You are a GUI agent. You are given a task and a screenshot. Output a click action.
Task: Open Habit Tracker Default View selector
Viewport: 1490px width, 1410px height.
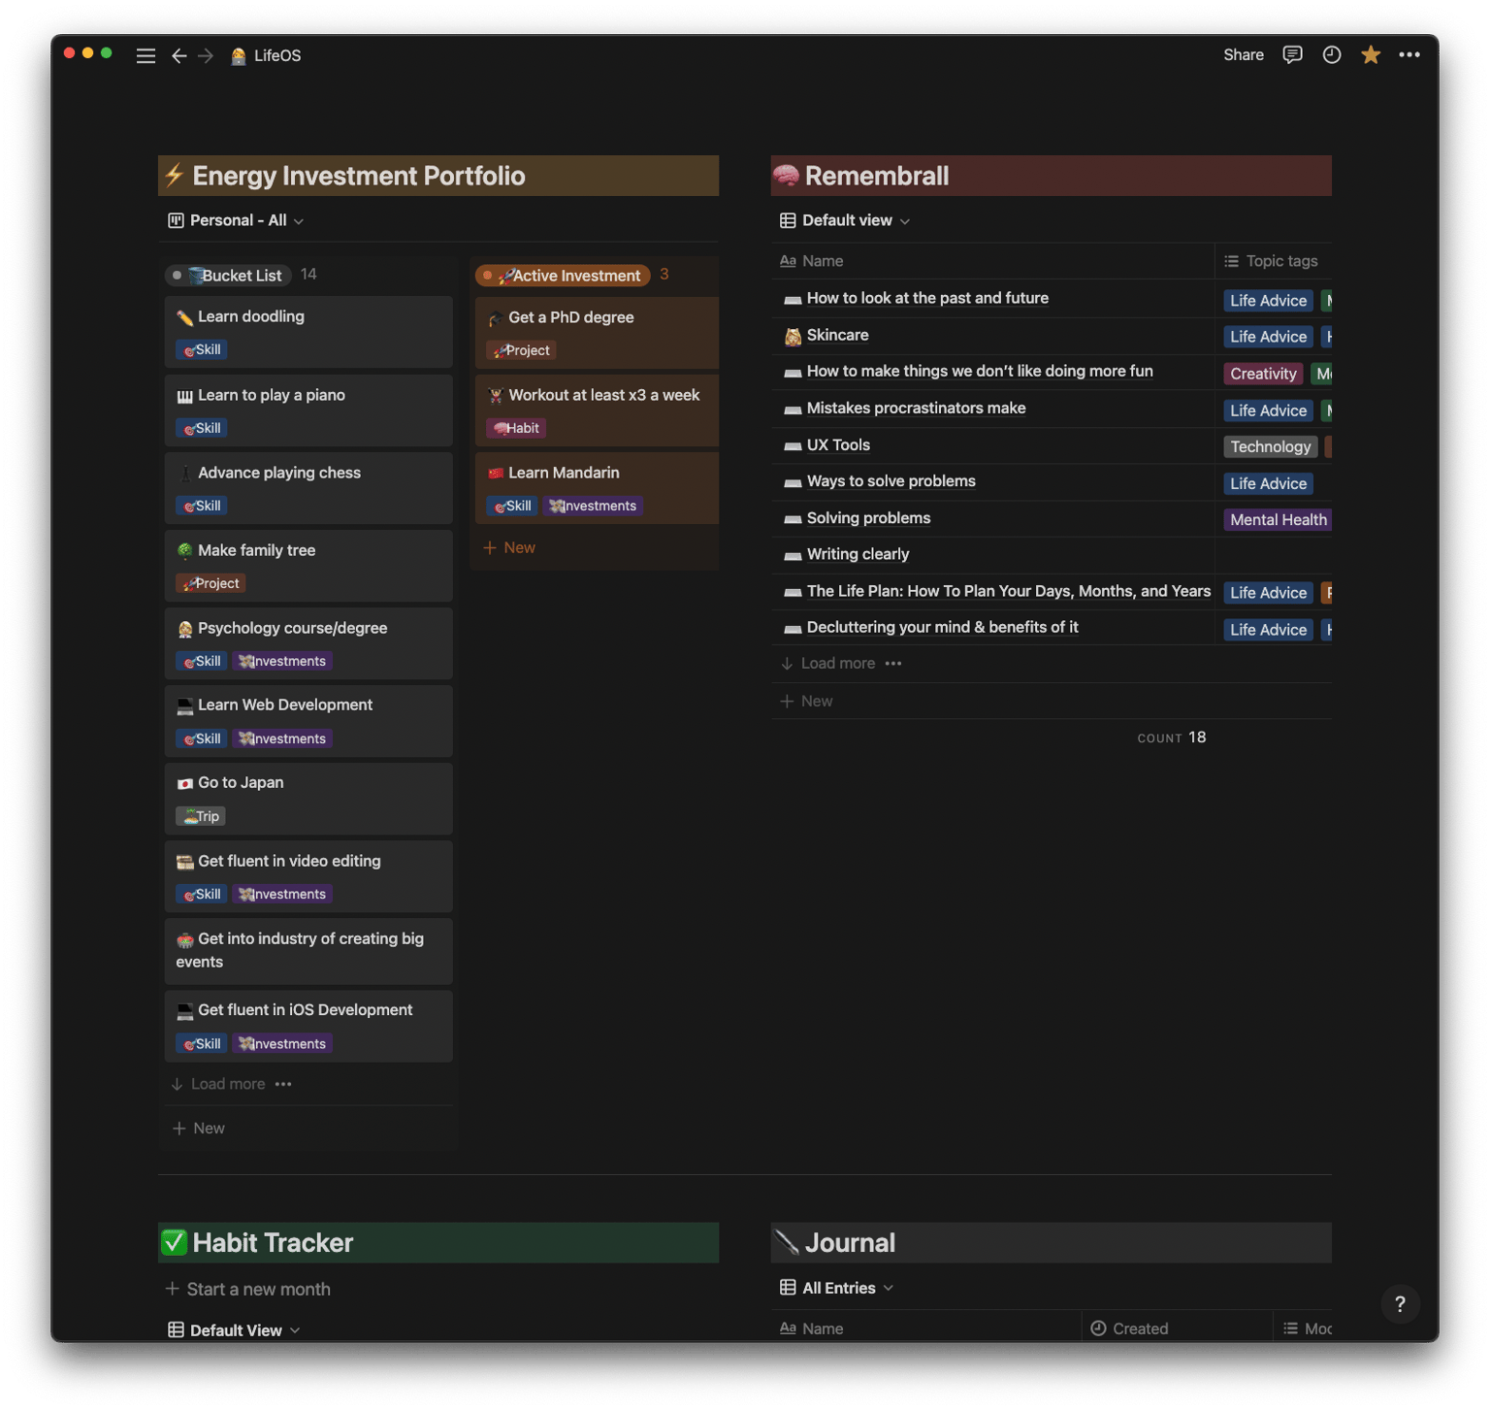(234, 1330)
